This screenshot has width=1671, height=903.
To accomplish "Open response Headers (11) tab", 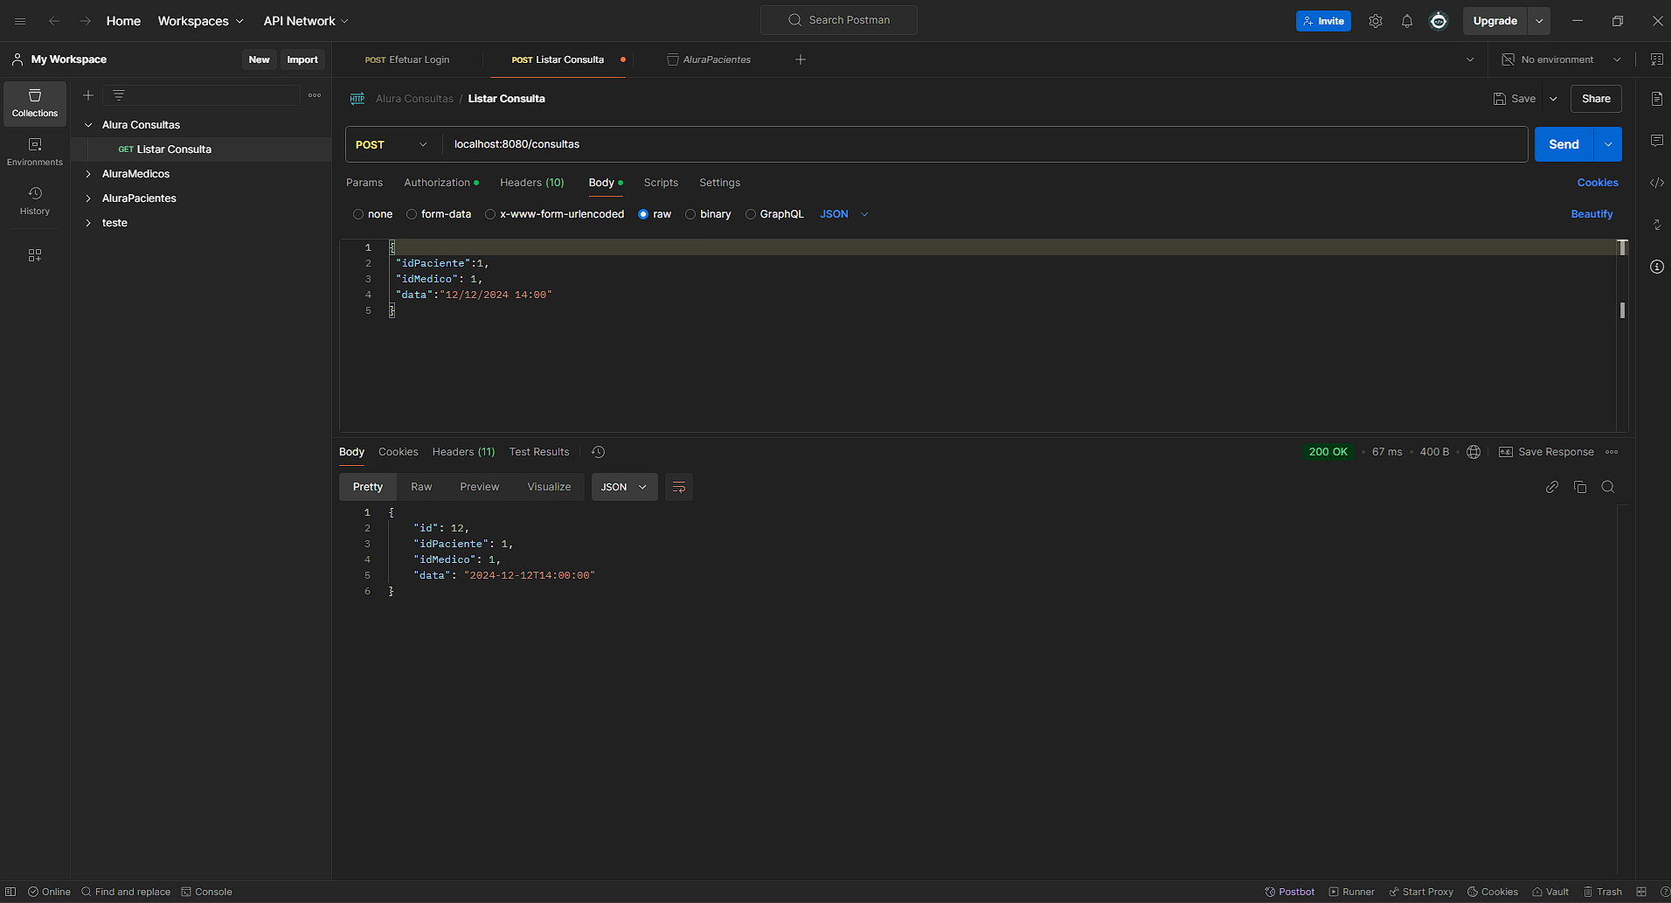I will tap(463, 452).
